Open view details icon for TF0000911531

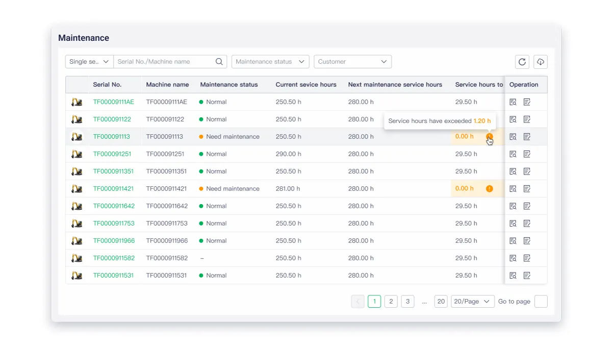[x=513, y=276]
